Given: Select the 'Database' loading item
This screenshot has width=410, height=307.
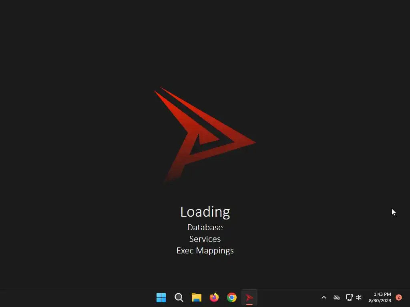Looking at the screenshot, I should click(x=205, y=227).
